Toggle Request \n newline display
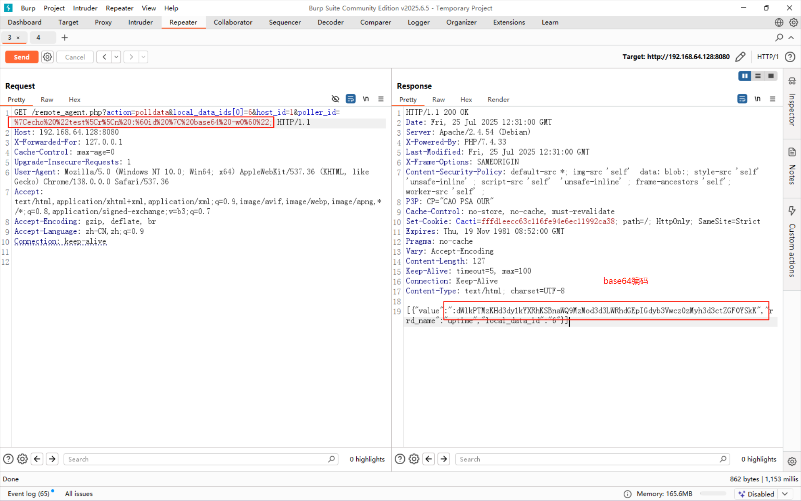 366,99
